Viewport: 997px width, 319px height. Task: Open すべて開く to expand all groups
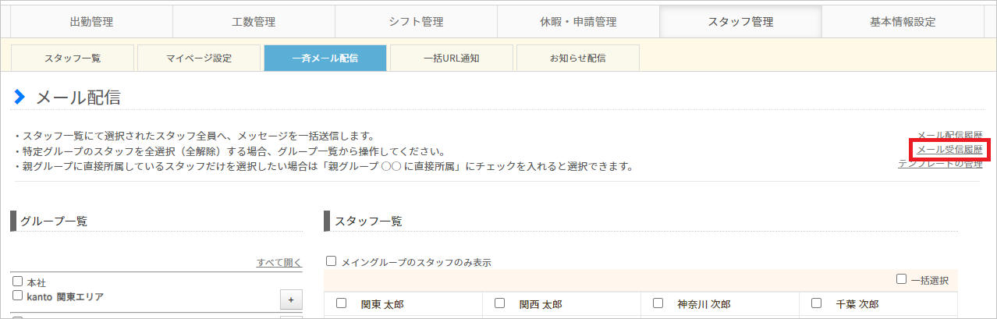point(279,263)
